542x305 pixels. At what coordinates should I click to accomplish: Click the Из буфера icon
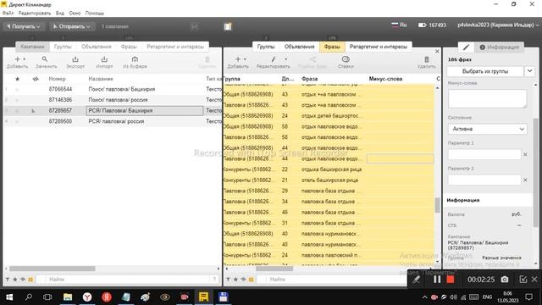point(135,59)
